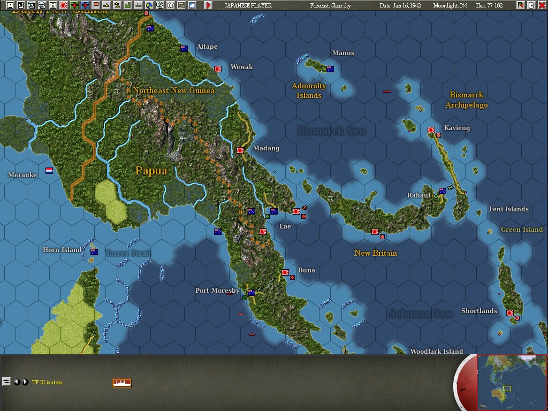Click the red plane on green background icon
Screen dimensions: 548x411
tap(74, 5)
